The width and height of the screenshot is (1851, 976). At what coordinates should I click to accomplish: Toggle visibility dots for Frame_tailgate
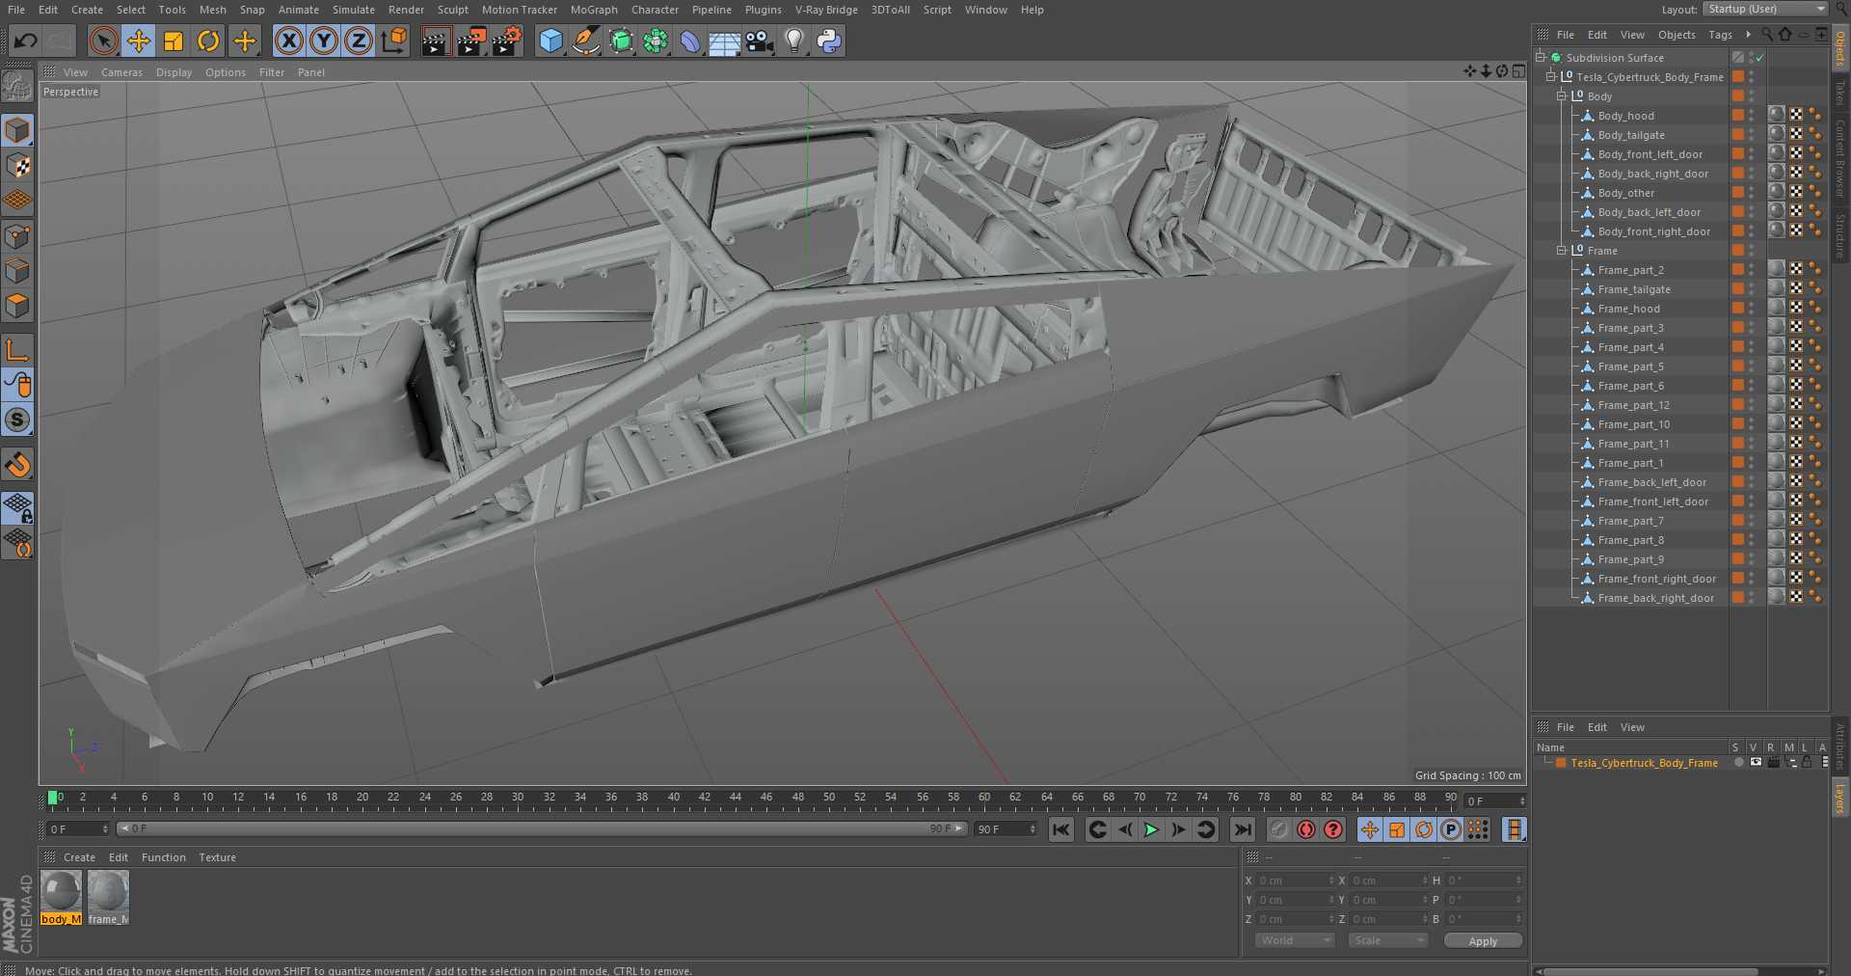(1752, 289)
